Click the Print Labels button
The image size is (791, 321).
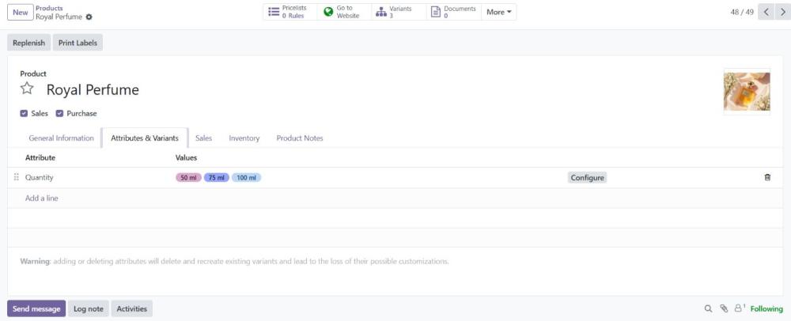tap(78, 43)
